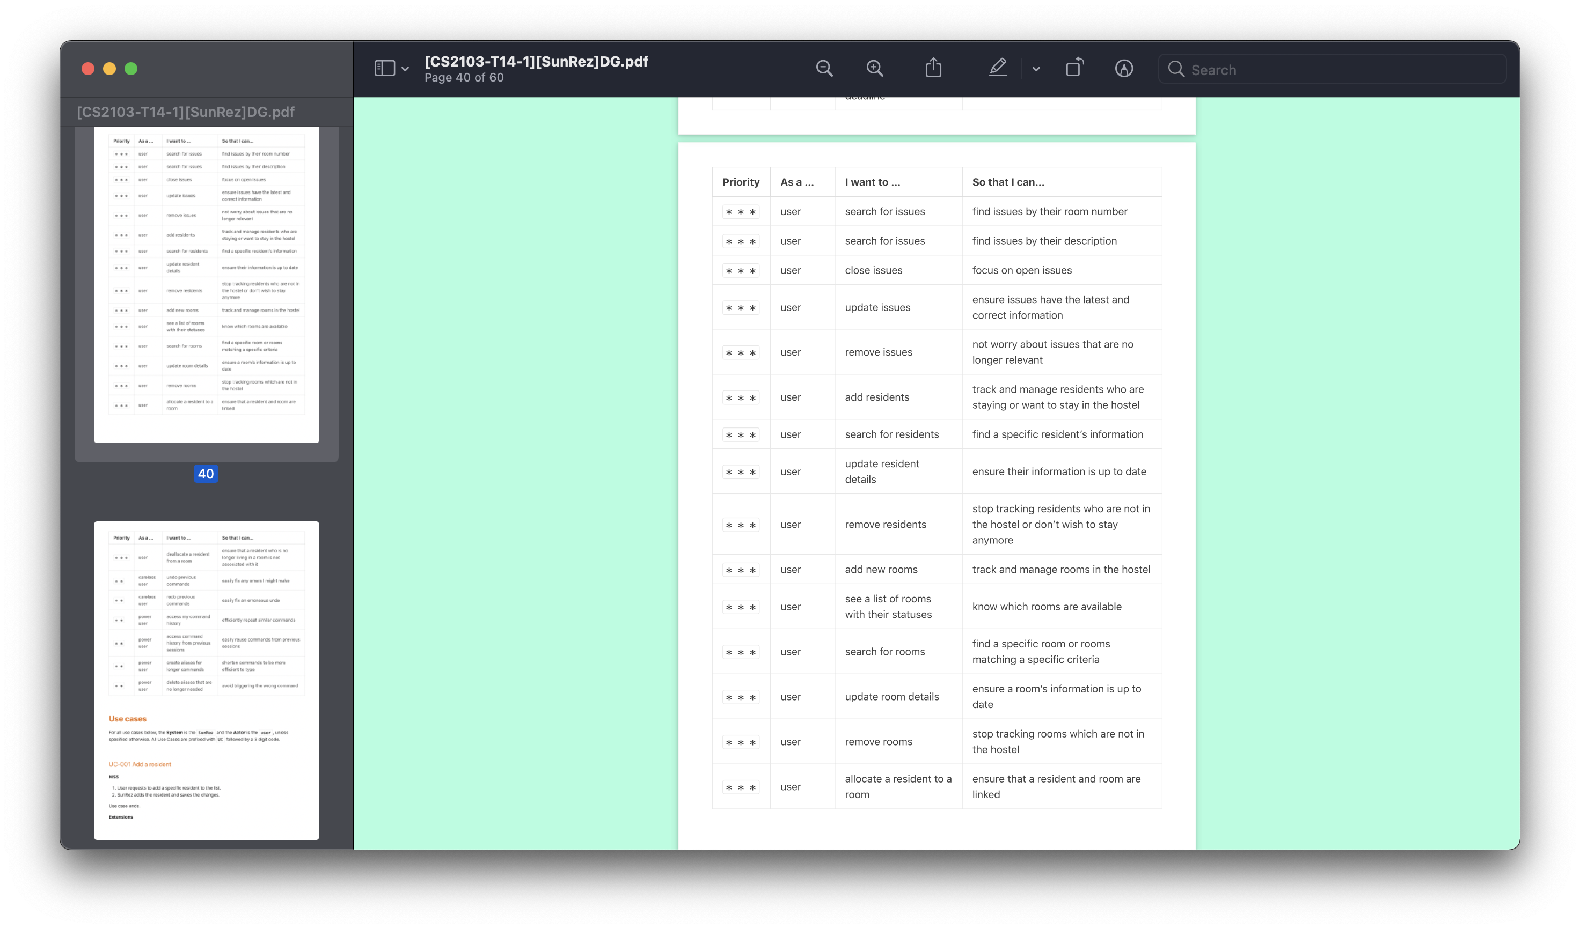This screenshot has height=929, width=1580.
Task: Open the Share toolbar icon
Action: (934, 68)
